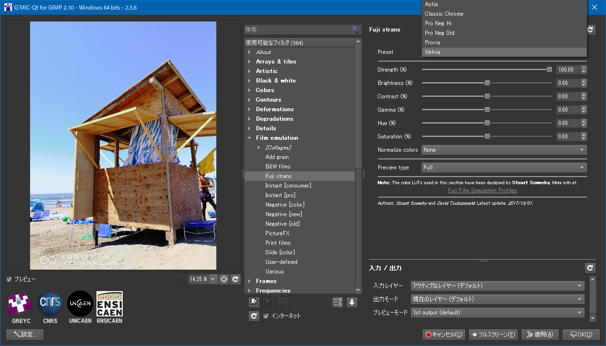The image size is (606, 346).
Task: Add current filter to favorites bookmark
Action: point(254,302)
